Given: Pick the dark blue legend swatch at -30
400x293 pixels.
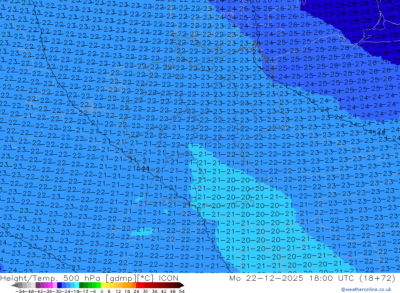Looking at the screenshot, I should click(59, 285).
